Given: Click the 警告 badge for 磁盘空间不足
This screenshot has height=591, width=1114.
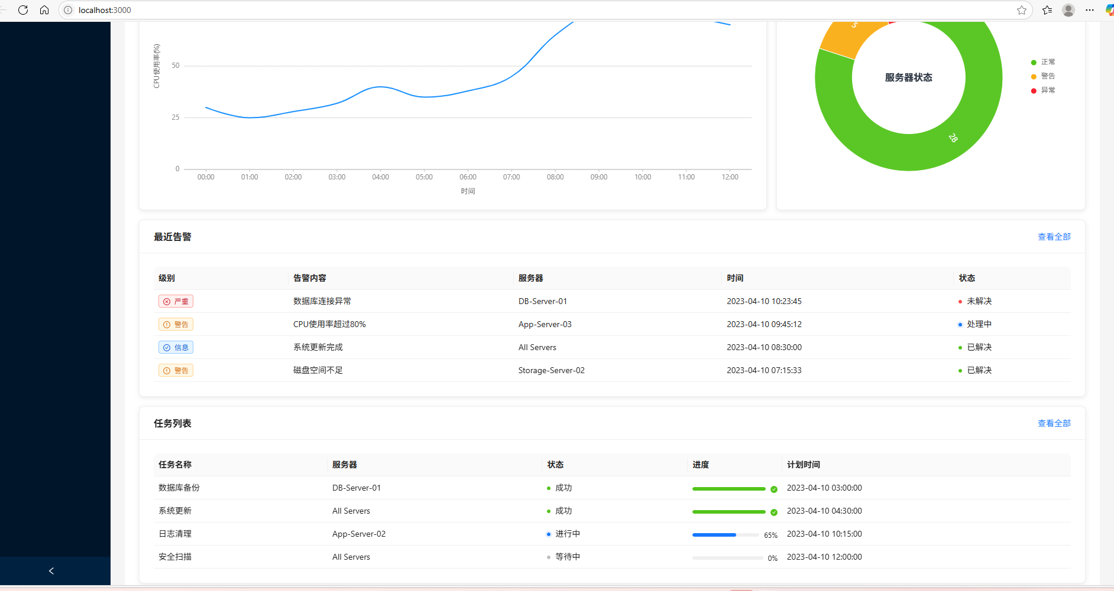Looking at the screenshot, I should [176, 370].
